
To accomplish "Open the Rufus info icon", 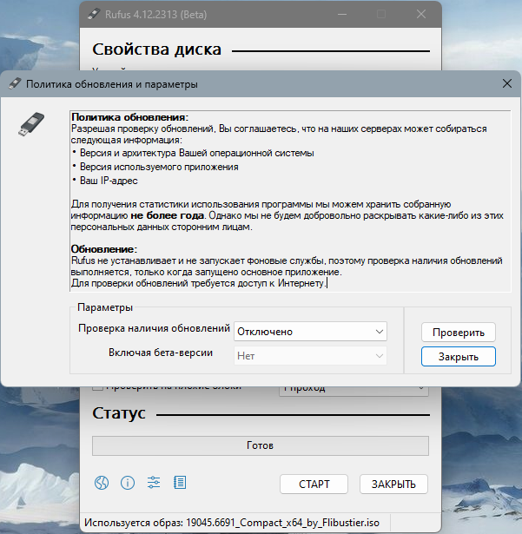I will click(x=127, y=483).
